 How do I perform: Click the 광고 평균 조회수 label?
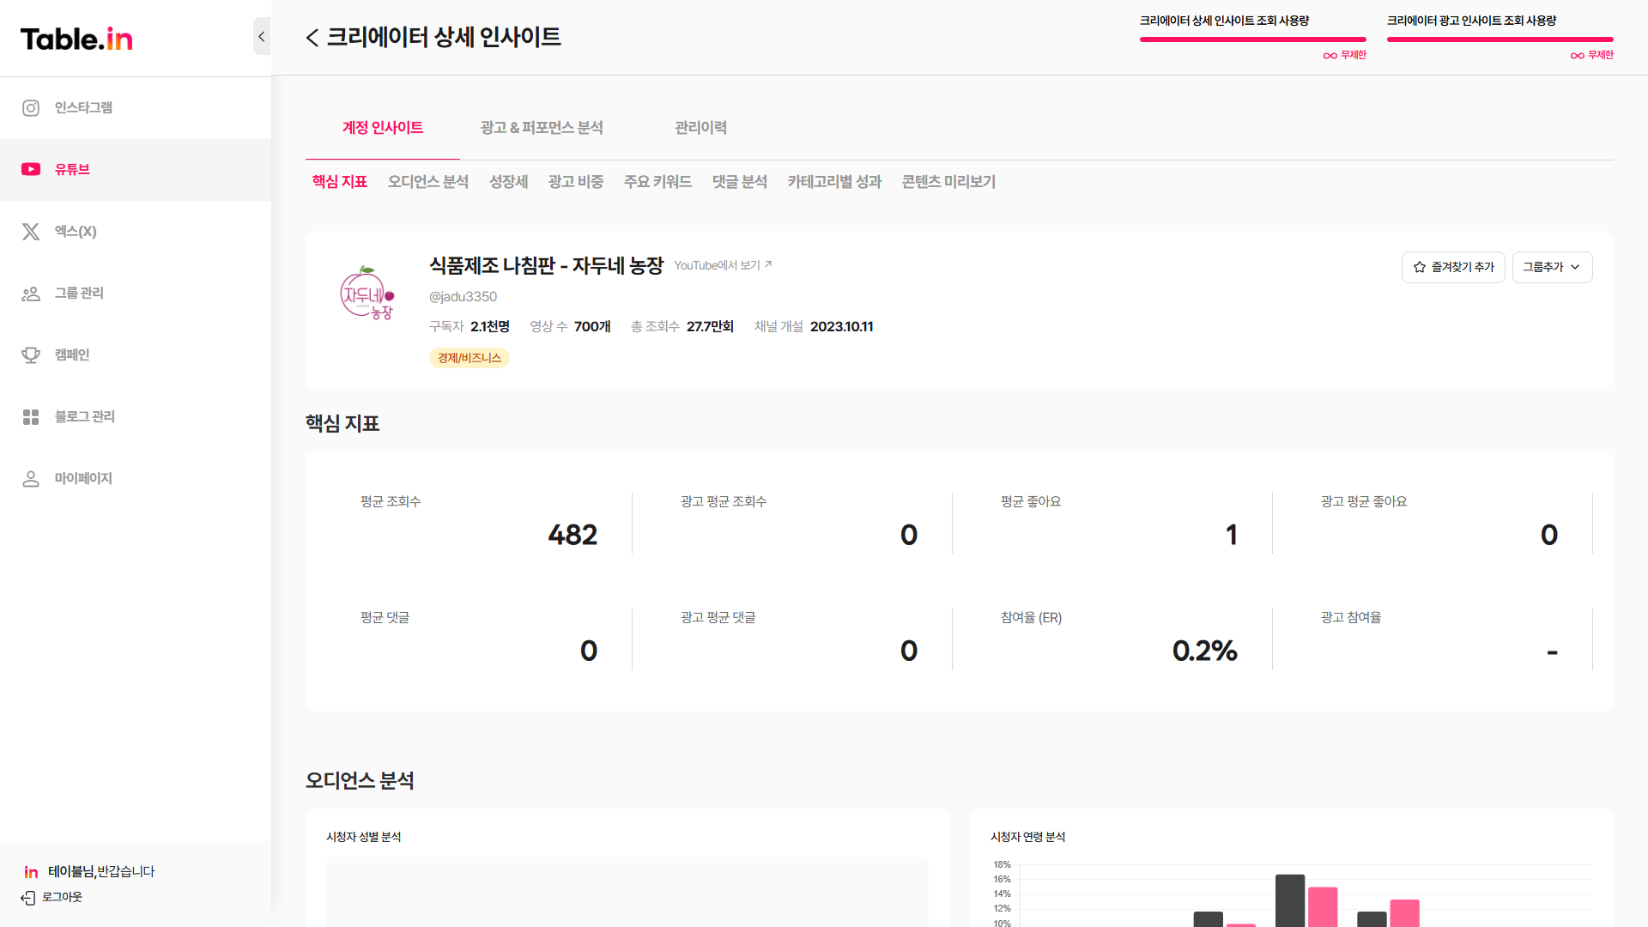click(724, 502)
